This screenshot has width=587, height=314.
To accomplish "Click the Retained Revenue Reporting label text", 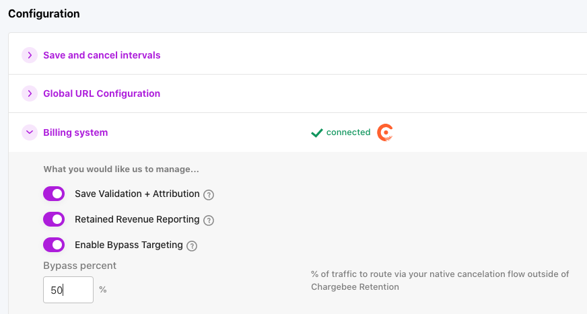I will click(137, 219).
